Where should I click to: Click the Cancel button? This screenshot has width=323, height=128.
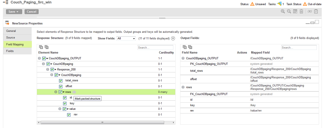click(32, 12)
